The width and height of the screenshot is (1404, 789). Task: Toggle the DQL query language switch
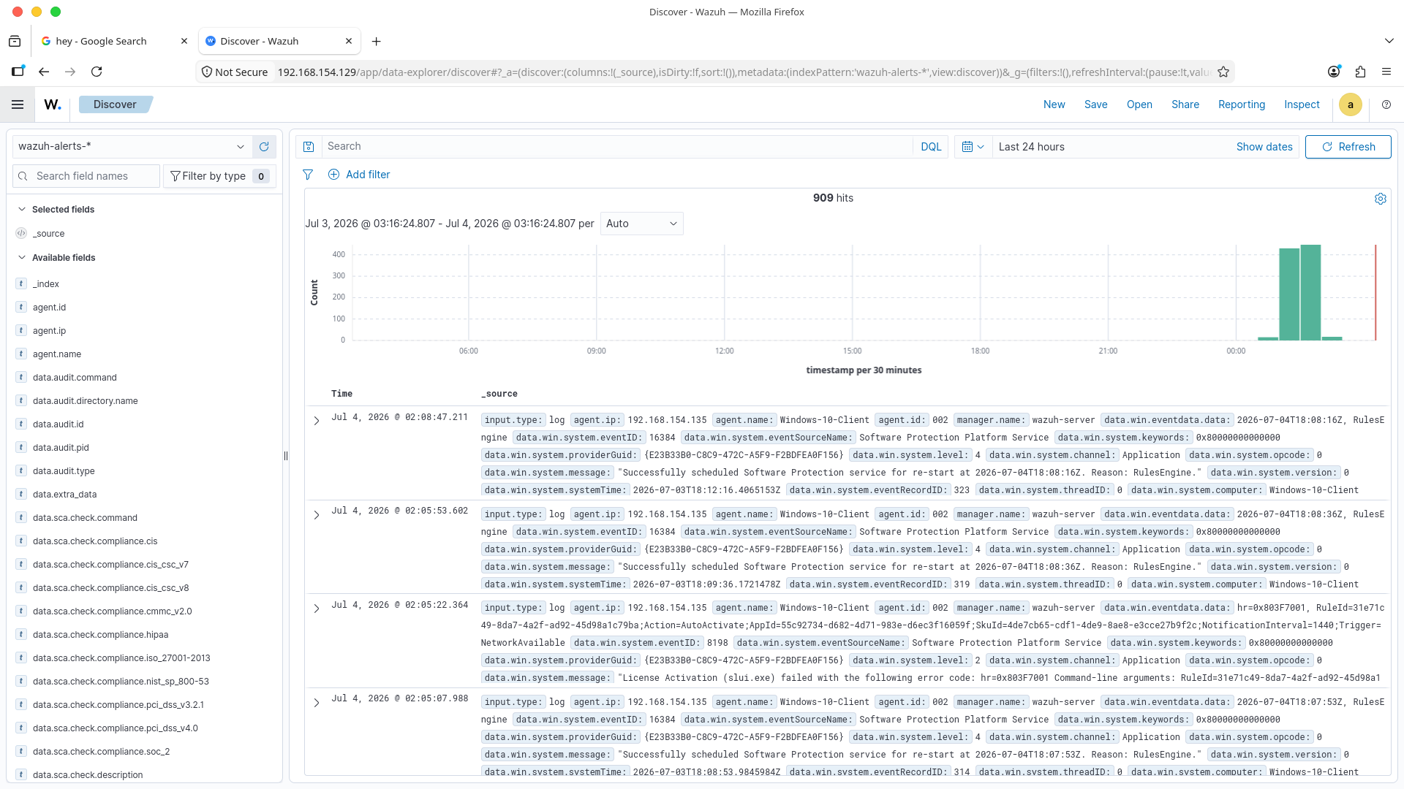pos(931,147)
